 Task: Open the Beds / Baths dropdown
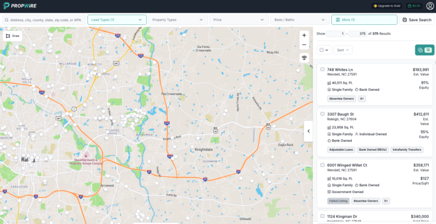pos(300,20)
